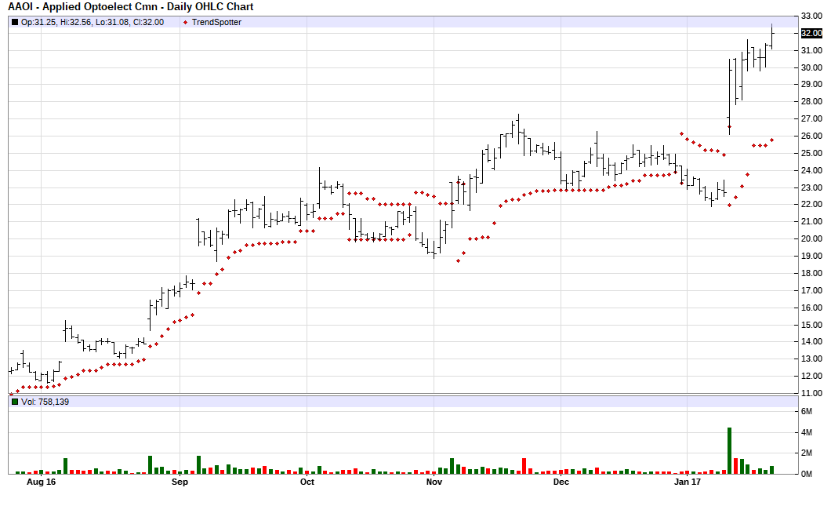Viewport: 831px width, 506px height.
Task: Click the 23.00 price axis label
Action: coord(811,187)
